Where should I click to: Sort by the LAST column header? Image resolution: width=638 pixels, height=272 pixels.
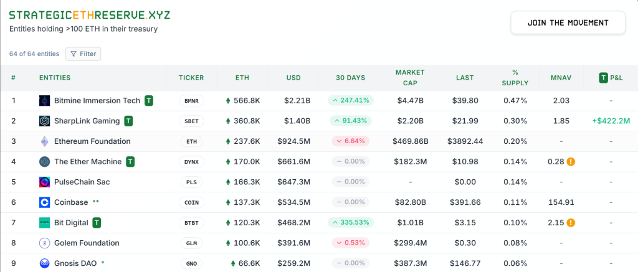click(465, 78)
